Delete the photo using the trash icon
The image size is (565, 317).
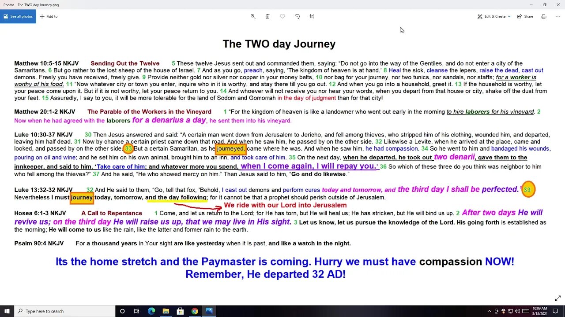tap(267, 16)
